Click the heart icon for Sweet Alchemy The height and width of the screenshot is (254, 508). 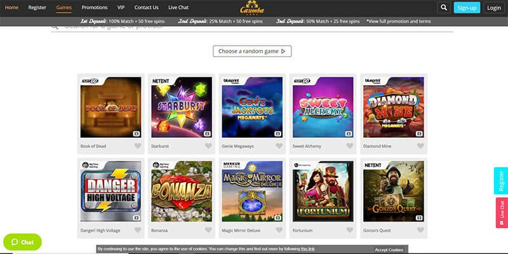(350, 146)
